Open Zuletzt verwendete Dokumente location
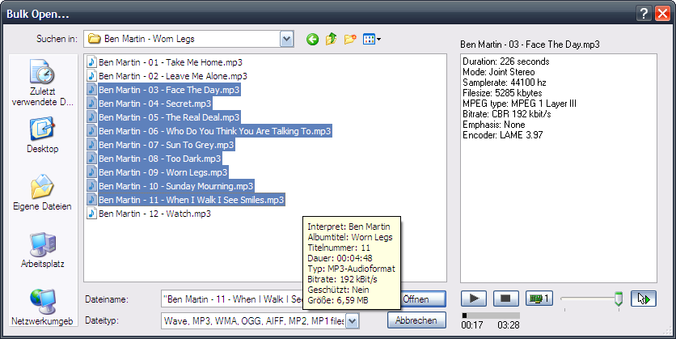The image size is (676, 339). tap(42, 83)
